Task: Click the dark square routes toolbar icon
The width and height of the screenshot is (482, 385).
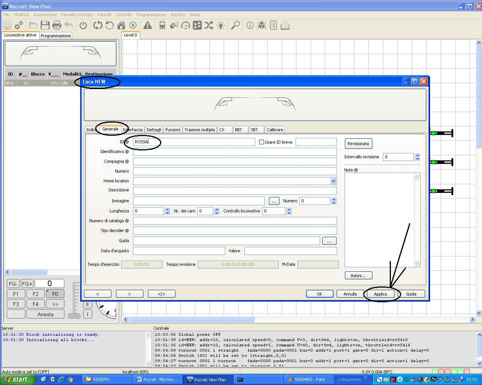Action: (x=197, y=25)
